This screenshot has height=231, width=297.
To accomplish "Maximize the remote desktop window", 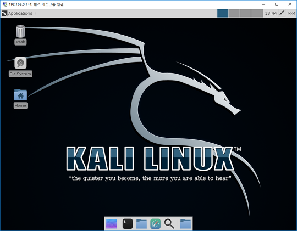I will [277, 4].
